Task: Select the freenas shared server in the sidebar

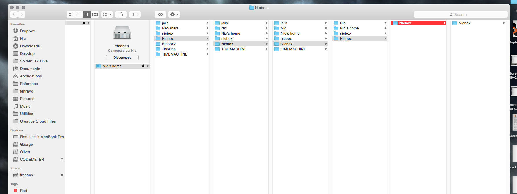Action: pos(26,175)
